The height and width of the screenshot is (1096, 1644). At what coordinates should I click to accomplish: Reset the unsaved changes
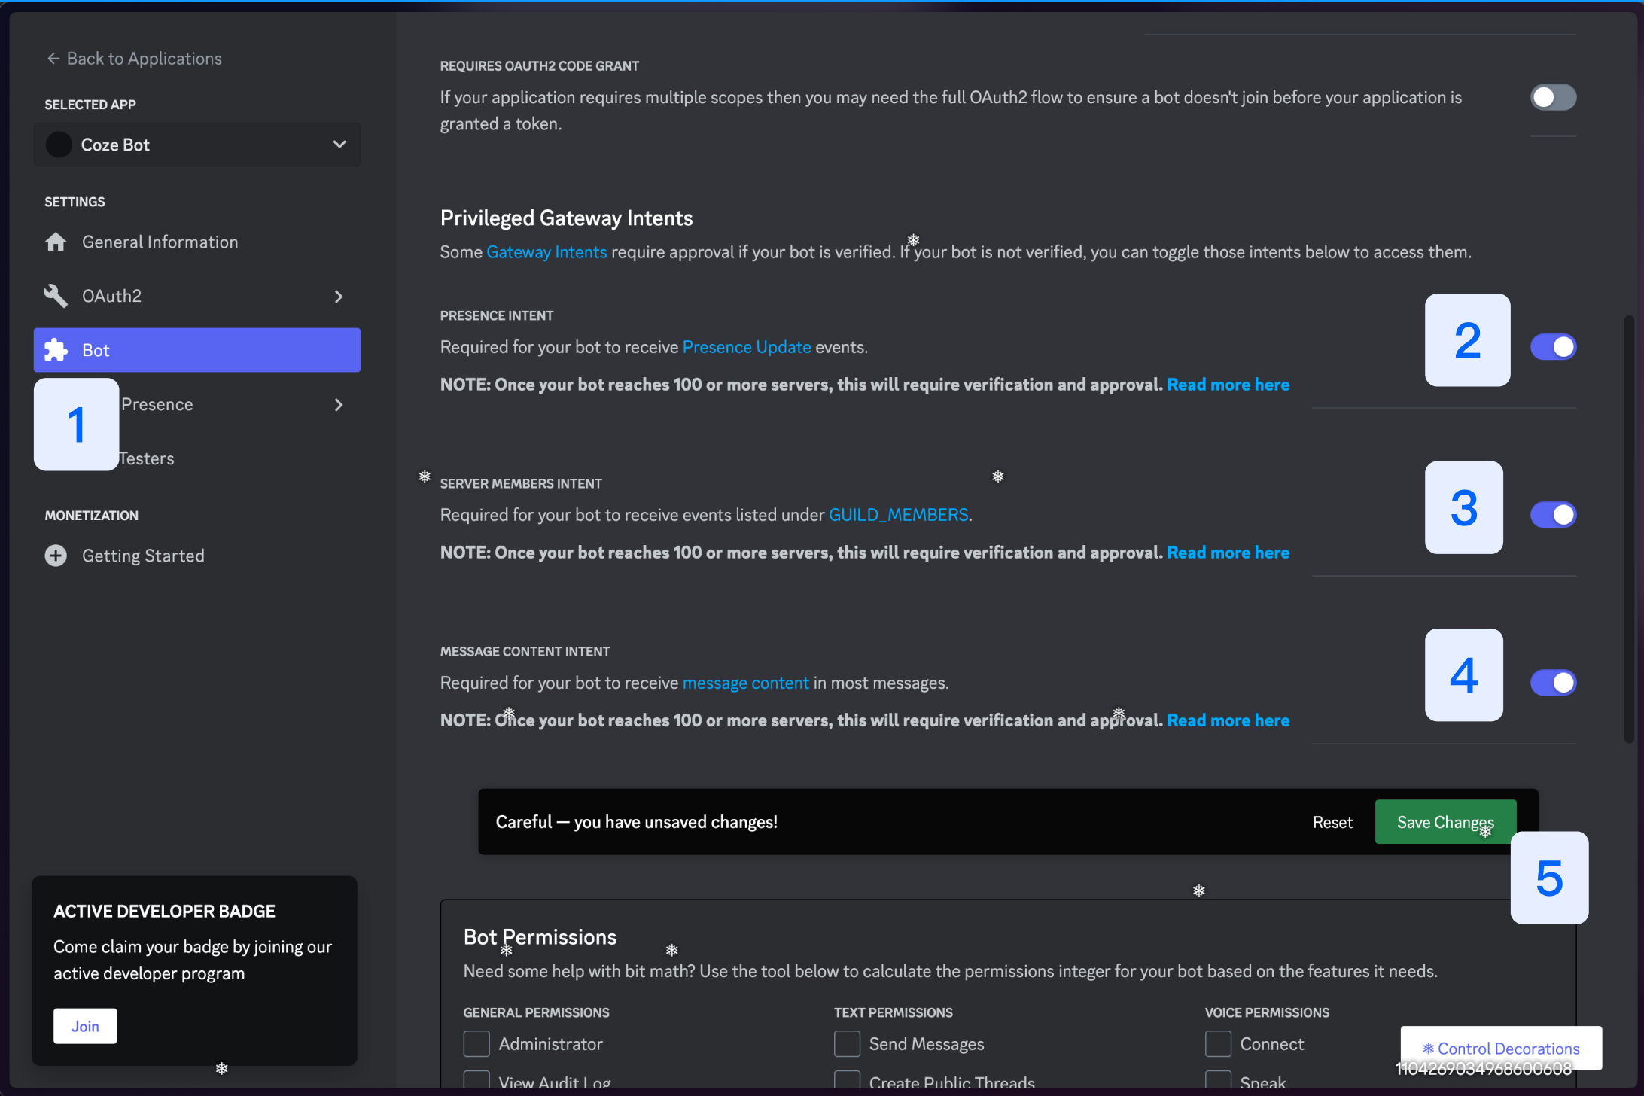[1332, 822]
